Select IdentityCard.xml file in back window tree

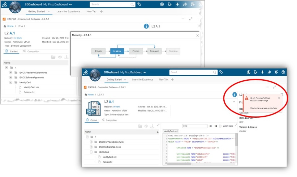31,87
